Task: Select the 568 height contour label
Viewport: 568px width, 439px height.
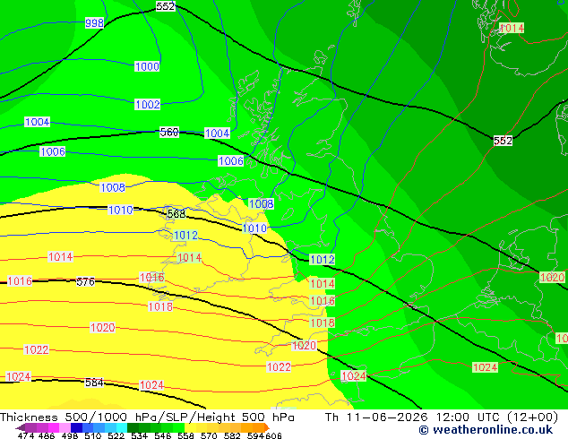Action: (176, 214)
